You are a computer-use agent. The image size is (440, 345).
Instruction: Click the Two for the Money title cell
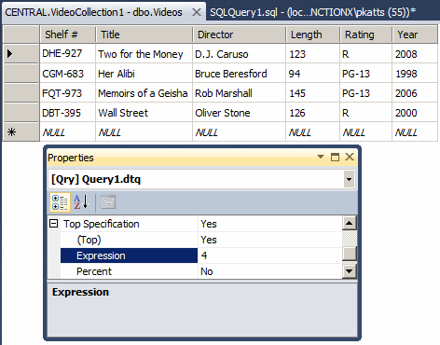tap(144, 54)
